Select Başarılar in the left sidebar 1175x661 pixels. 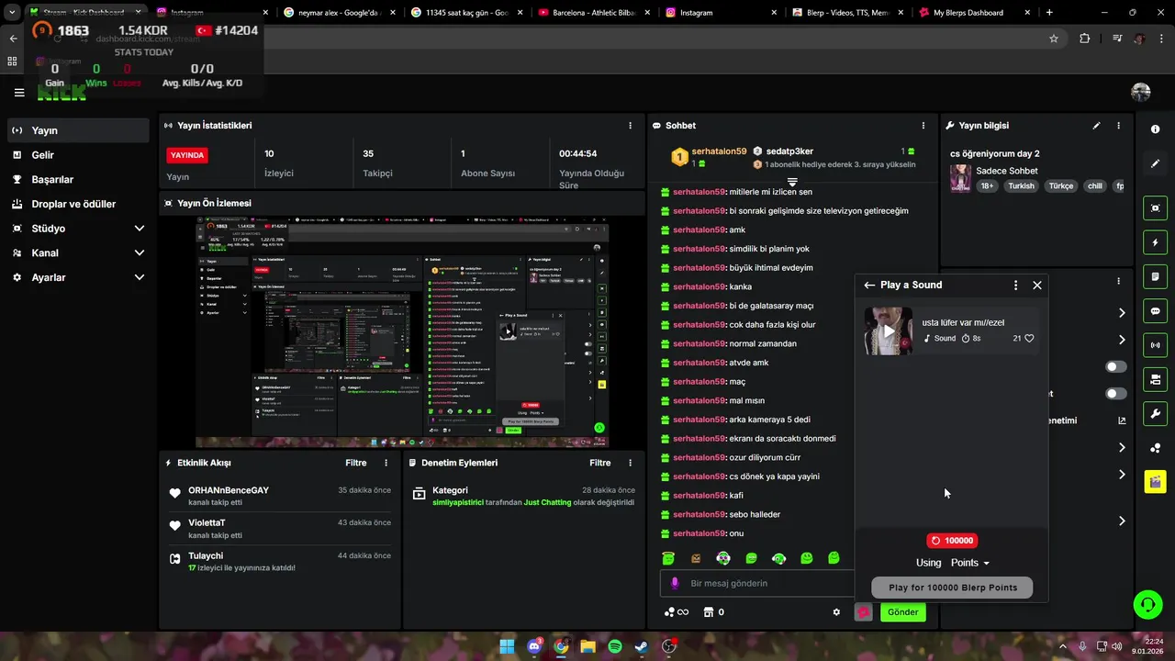(x=78, y=180)
